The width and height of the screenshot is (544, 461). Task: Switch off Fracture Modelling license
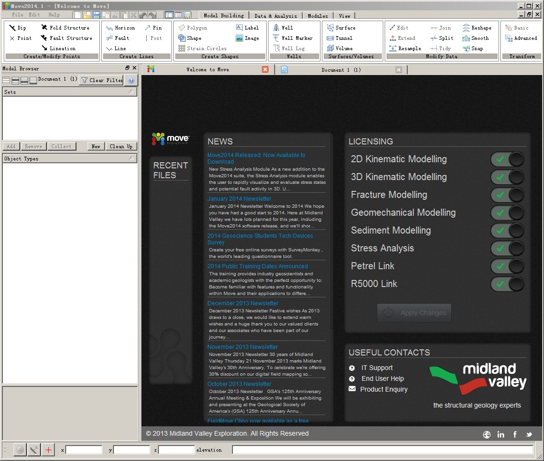507,195
